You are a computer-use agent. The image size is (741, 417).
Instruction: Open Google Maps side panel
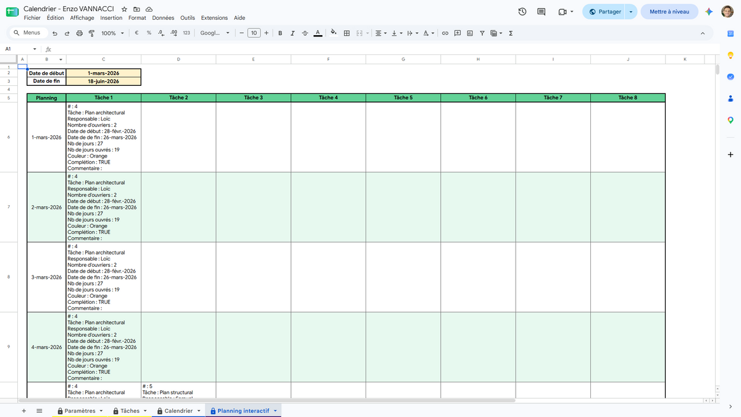[x=730, y=120]
